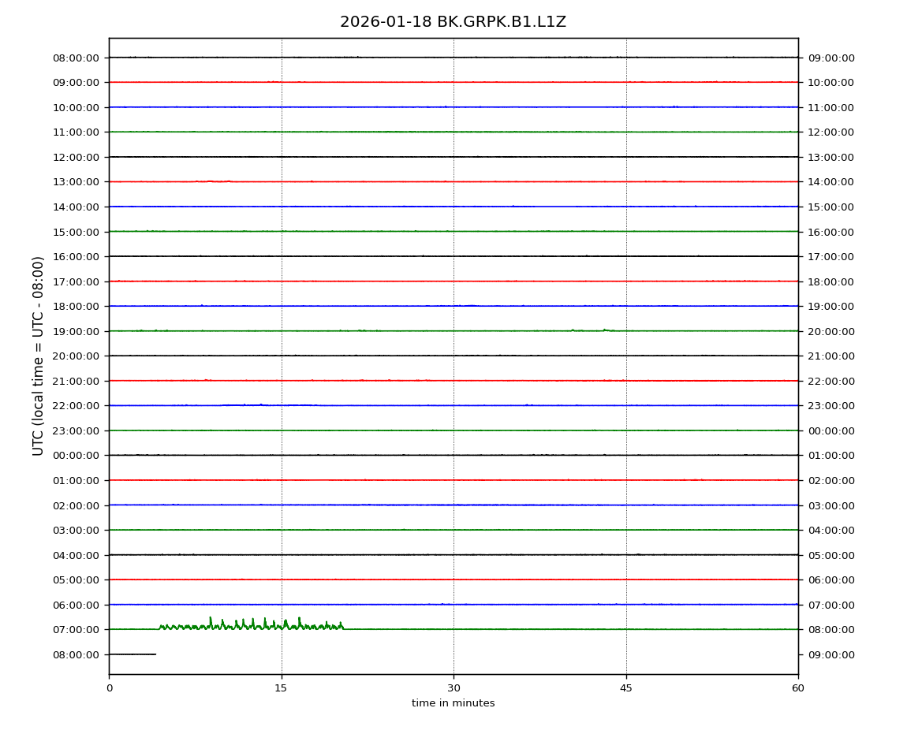
Task: Click the 60 tick label on x-axis
Action: click(x=798, y=688)
